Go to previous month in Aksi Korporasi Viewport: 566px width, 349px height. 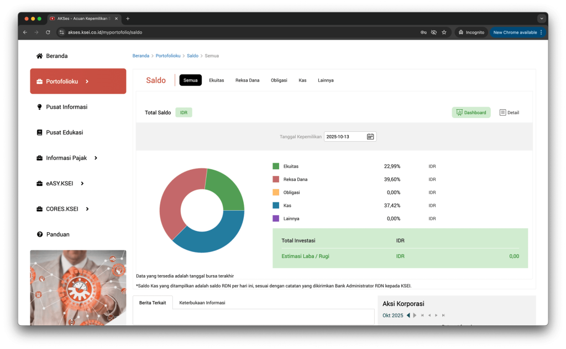(408, 315)
